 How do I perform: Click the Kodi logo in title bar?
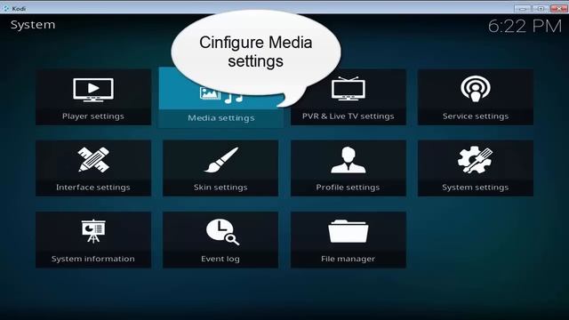click(x=6, y=8)
